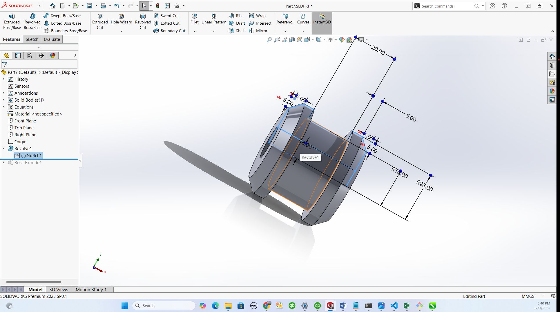Click the Save icon
560x312 pixels.
[90, 6]
